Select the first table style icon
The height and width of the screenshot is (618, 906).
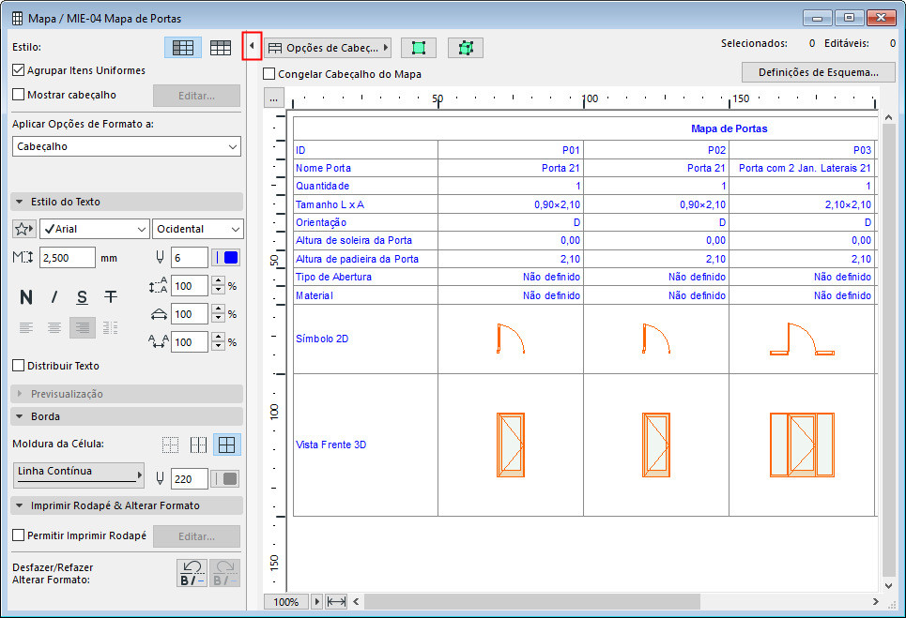182,48
